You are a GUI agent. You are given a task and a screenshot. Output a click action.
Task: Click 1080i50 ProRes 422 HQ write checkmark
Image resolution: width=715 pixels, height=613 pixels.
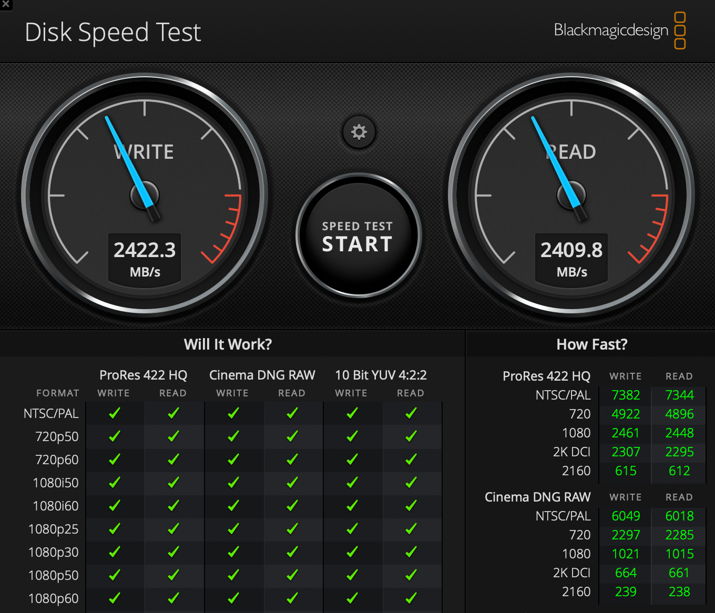pyautogui.click(x=114, y=483)
